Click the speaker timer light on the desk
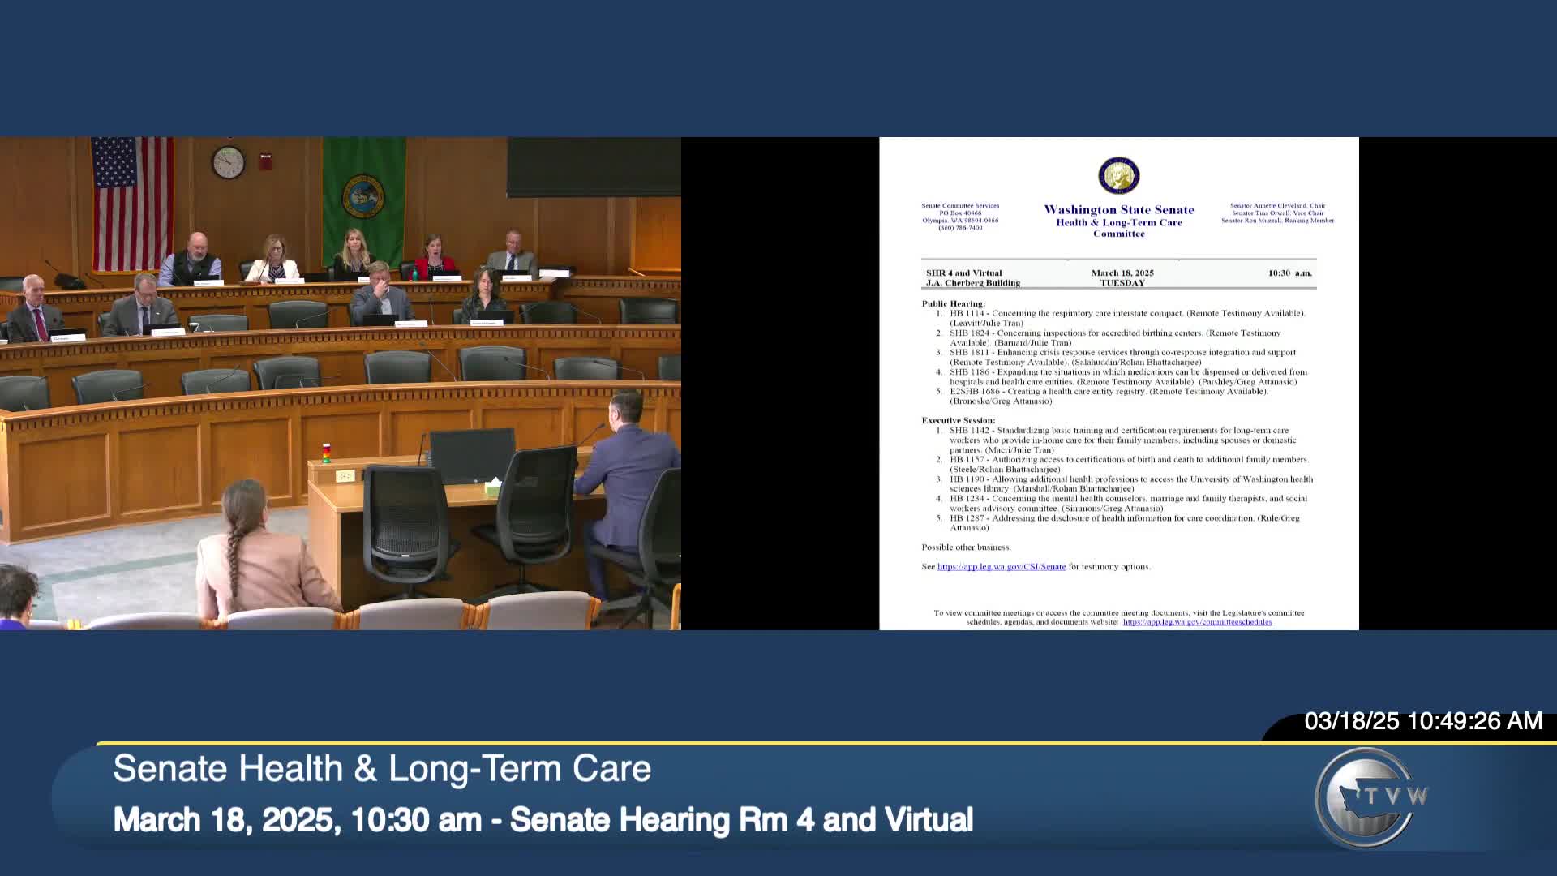1557x876 pixels. tap(326, 453)
